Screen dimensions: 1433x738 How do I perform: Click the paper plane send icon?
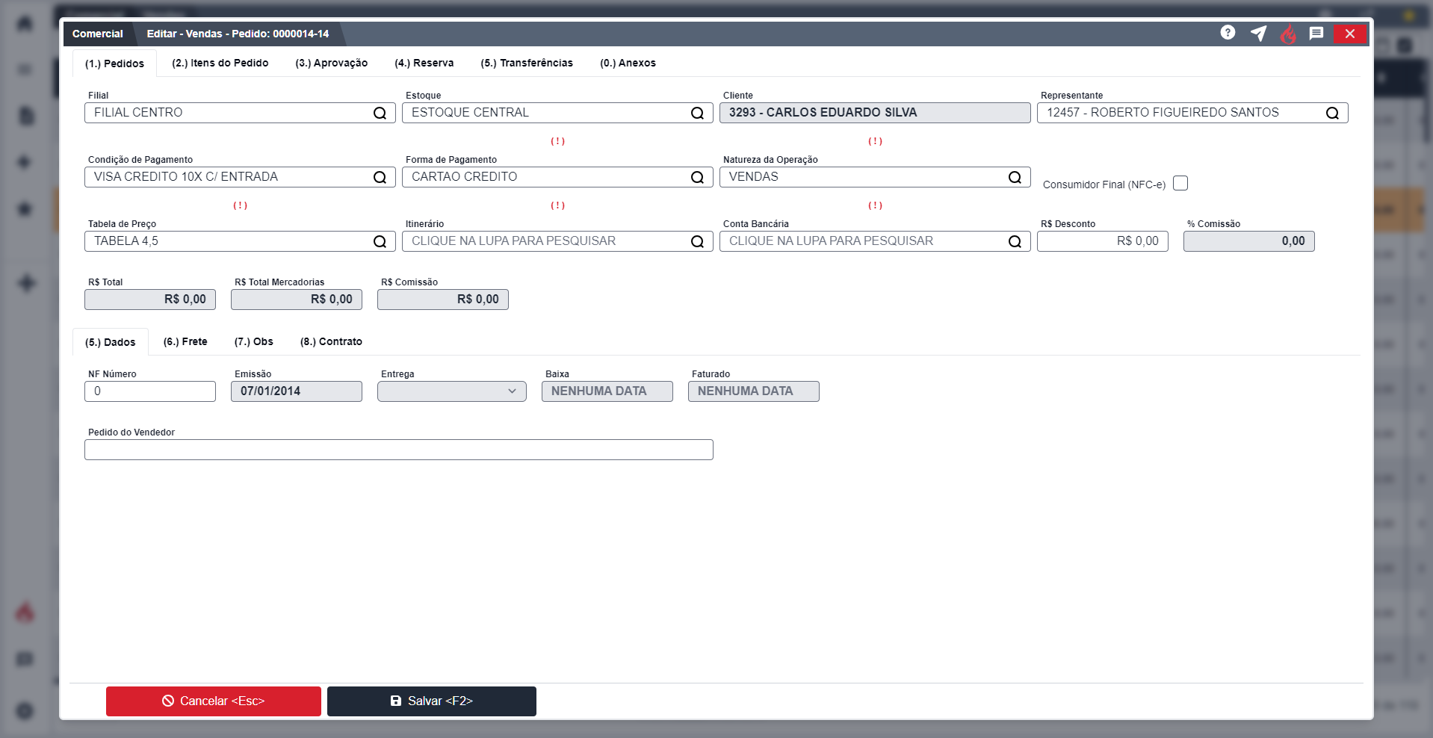point(1259,34)
